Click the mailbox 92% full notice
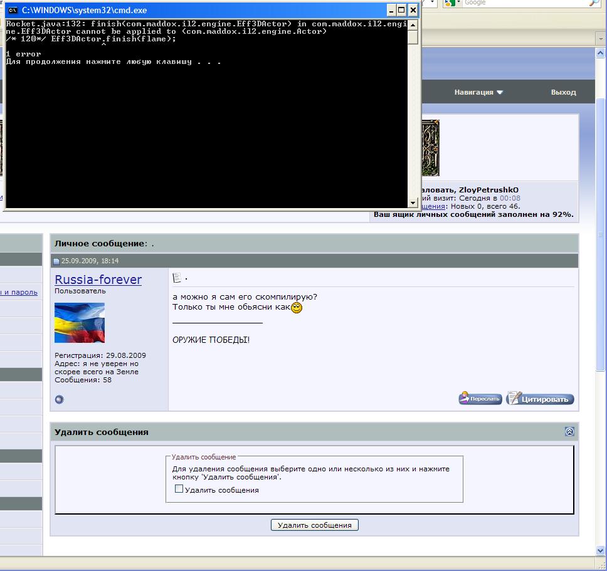The width and height of the screenshot is (607, 571). [x=473, y=214]
